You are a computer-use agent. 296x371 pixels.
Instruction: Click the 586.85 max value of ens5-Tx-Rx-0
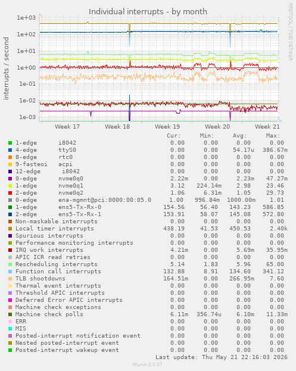click(273, 207)
